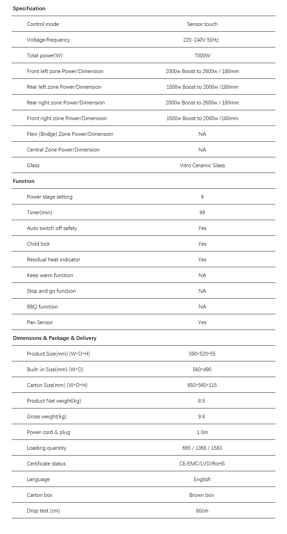Viewport: 287px width, 534px height.
Task: Click the Front left zone Power/Dimension label
Action: 65,71
